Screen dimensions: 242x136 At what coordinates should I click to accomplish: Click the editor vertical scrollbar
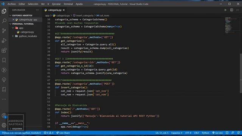point(241,73)
